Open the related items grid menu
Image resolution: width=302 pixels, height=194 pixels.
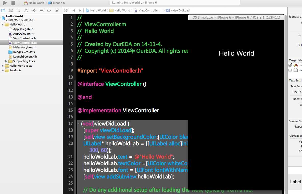tap(66, 11)
